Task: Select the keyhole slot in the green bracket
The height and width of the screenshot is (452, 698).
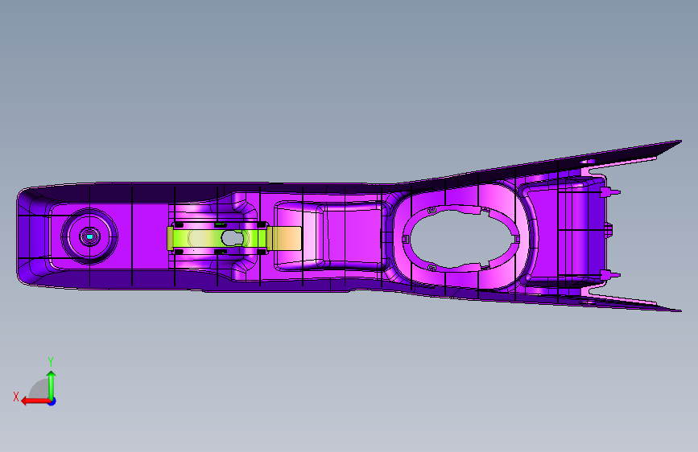Action: click(234, 238)
